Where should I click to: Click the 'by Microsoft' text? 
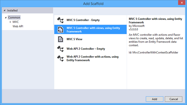pyautogui.click(x=136, y=26)
